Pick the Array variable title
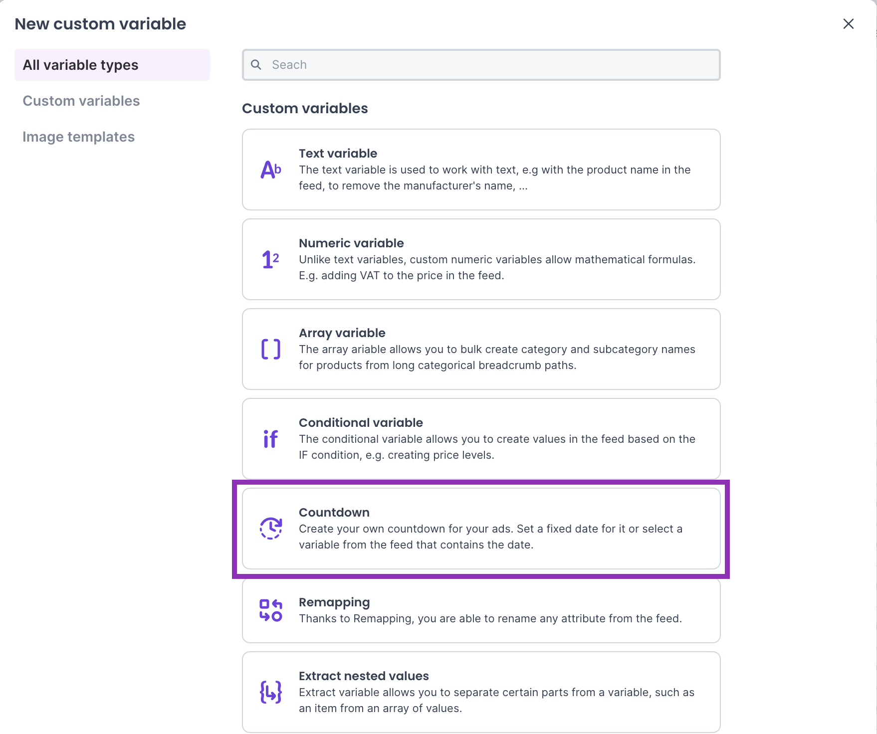 coord(342,333)
